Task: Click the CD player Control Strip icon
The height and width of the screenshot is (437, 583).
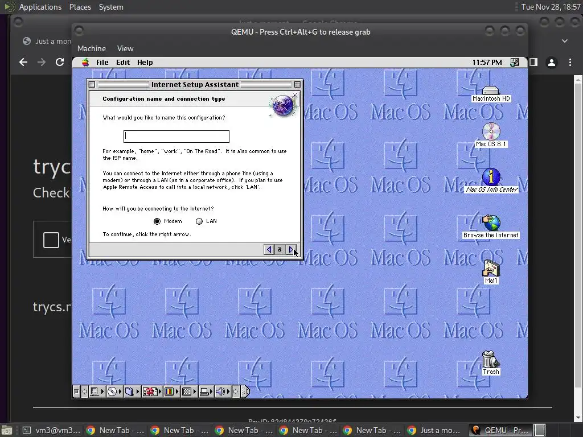Action: point(112,391)
